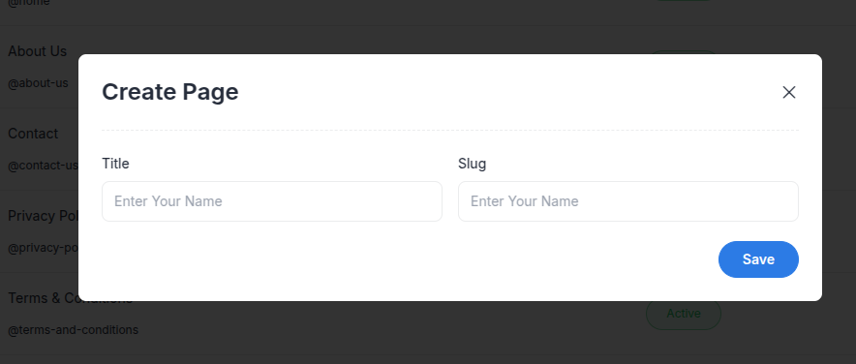The width and height of the screenshot is (856, 364).
Task: Select the About Us page row title
Action: [37, 50]
